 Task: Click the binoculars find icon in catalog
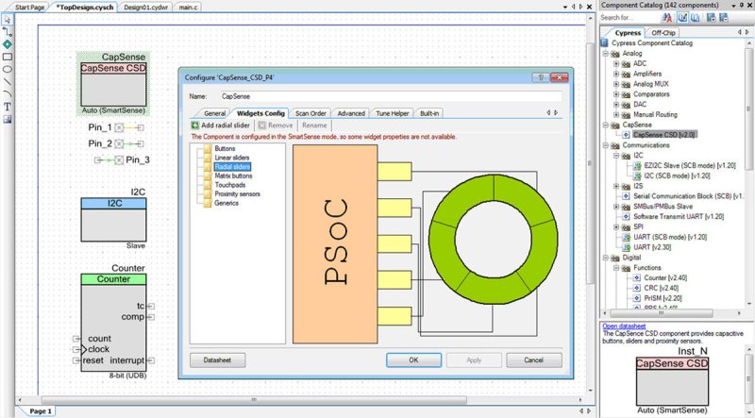[667, 18]
